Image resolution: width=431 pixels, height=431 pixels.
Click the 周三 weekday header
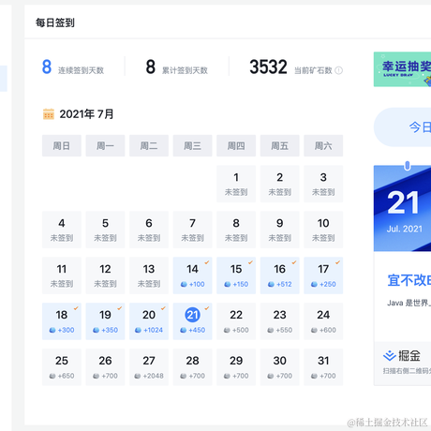pos(192,145)
